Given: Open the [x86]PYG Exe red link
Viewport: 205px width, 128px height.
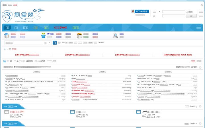Looking at the screenshot, I should [128, 55].
